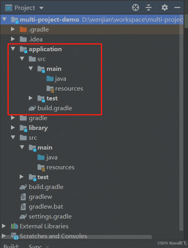The image size is (188, 248).
Task: Expand the library module folder
Action: point(13,128)
